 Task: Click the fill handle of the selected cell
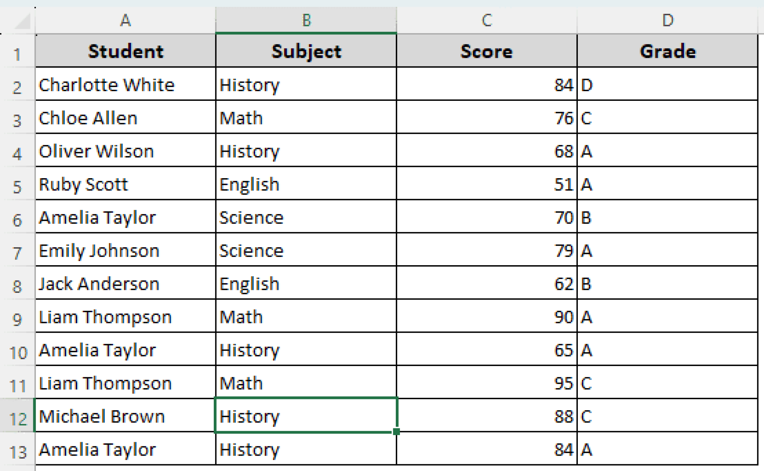coord(395,432)
